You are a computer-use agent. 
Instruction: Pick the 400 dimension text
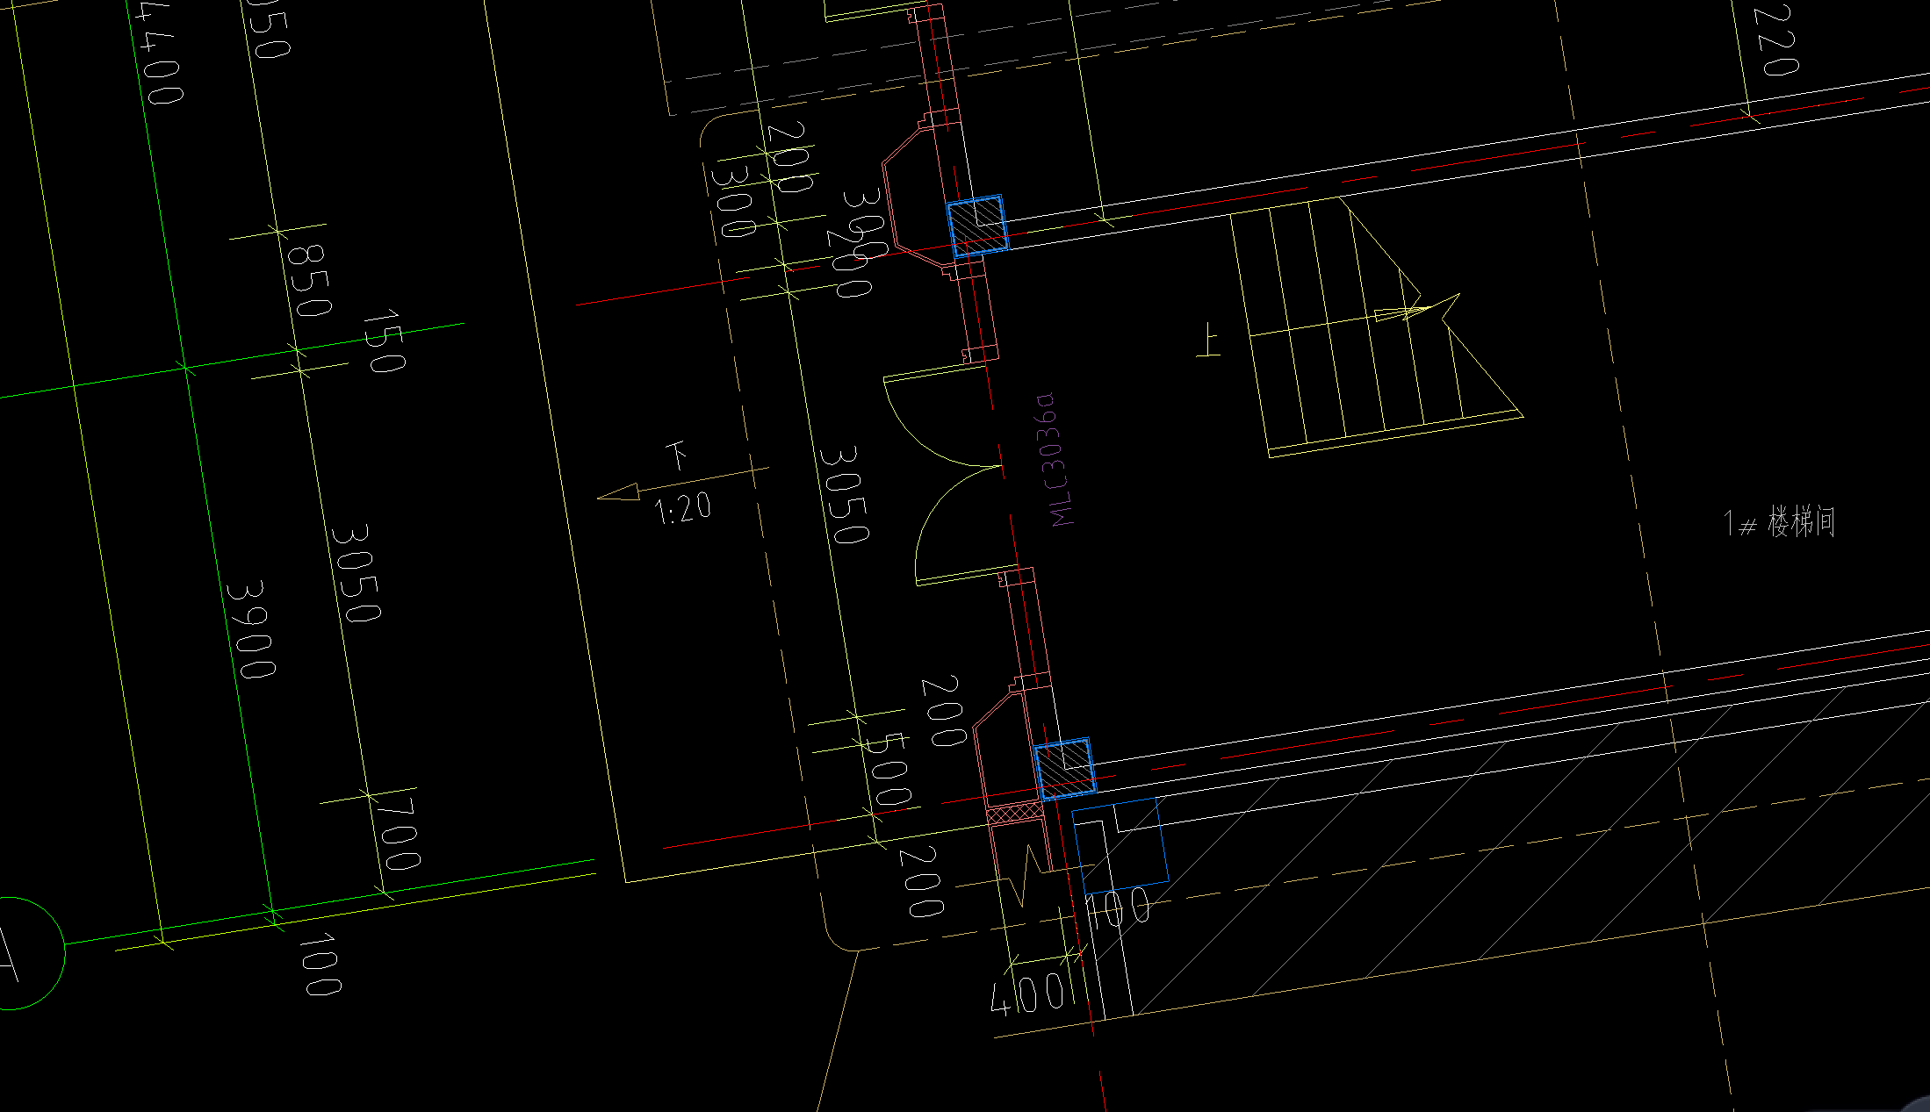(1029, 994)
